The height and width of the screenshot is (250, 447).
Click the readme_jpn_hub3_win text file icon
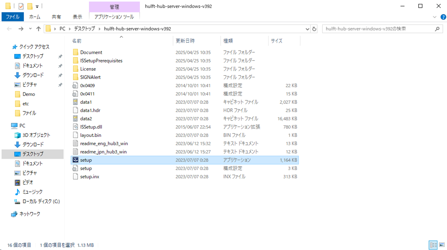[x=75, y=152]
